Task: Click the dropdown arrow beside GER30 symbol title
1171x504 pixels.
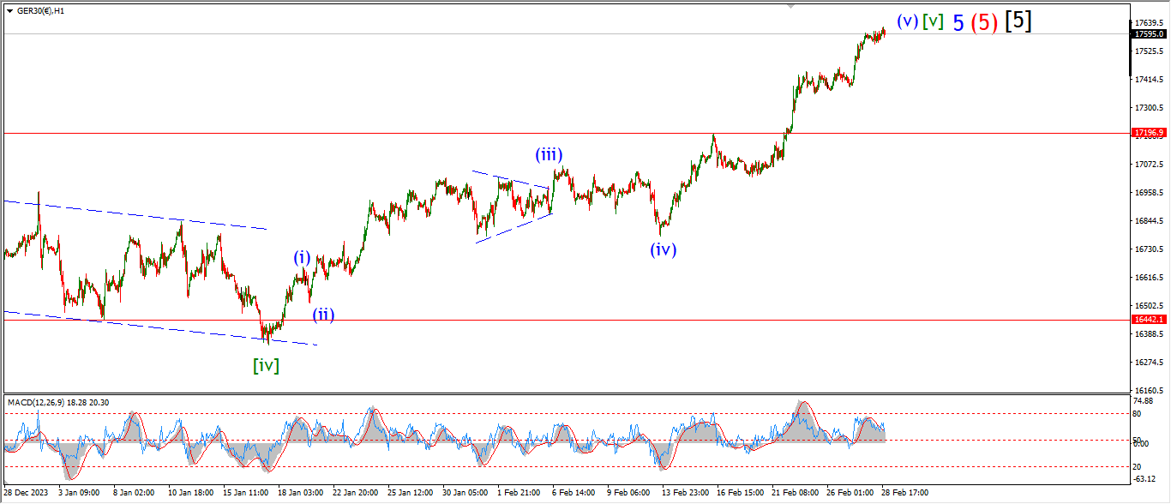Action: pos(9,10)
